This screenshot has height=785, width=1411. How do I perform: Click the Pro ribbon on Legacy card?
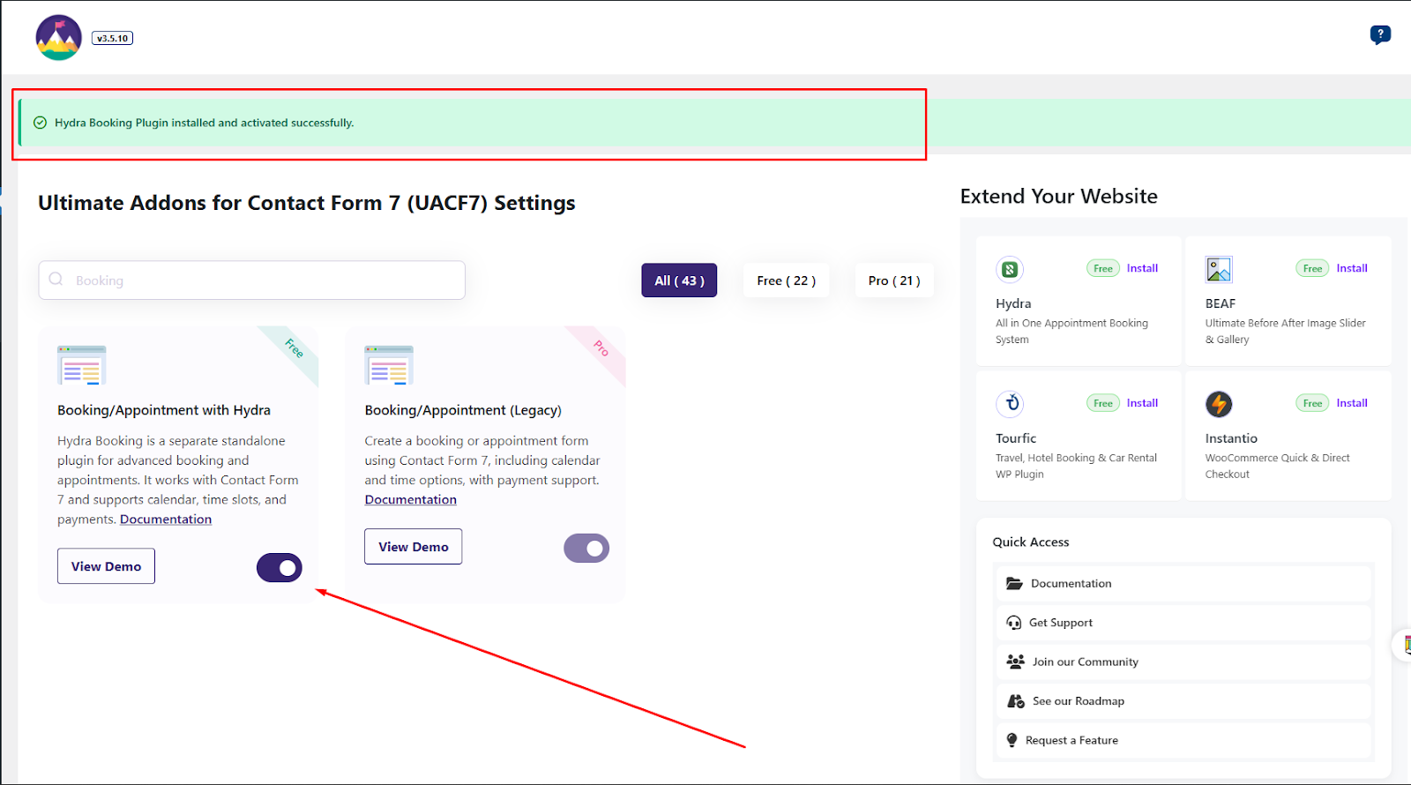pyautogui.click(x=601, y=348)
